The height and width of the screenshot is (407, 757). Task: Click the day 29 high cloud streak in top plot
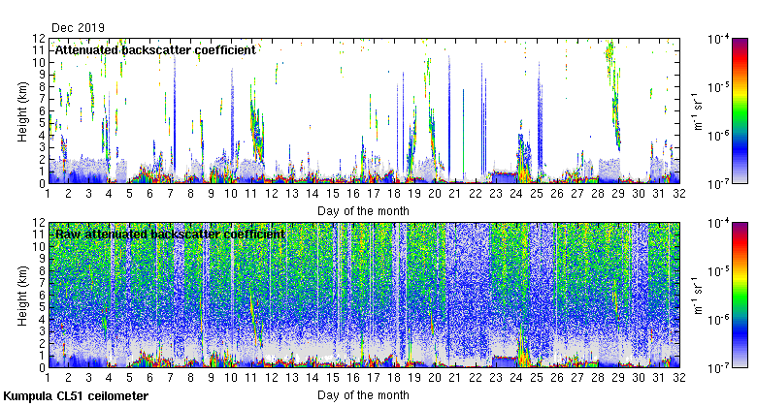click(612, 94)
